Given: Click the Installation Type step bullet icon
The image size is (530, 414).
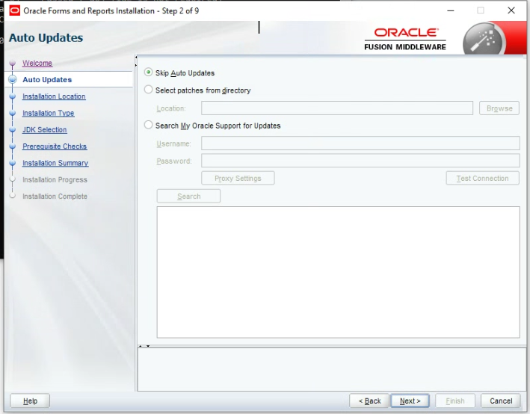Looking at the screenshot, I should coord(13,113).
